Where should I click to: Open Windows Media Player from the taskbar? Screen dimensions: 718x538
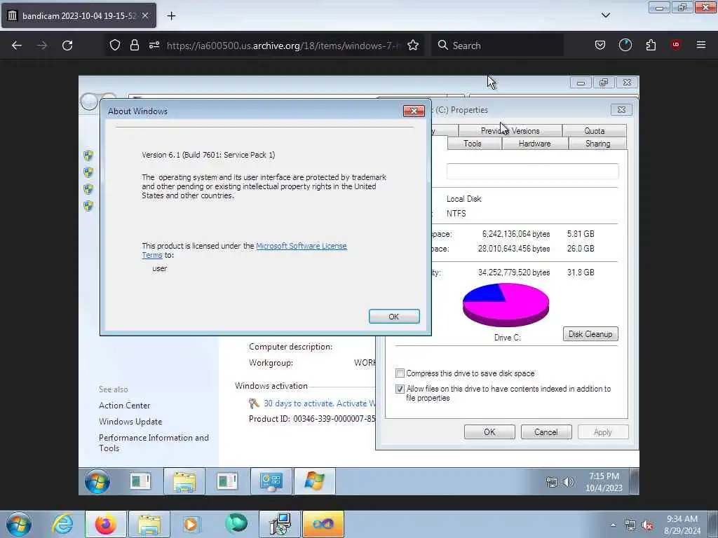point(191,524)
